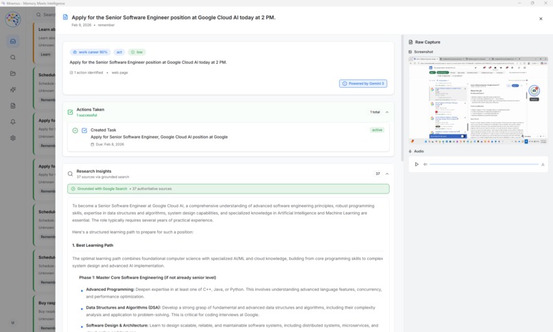Screen dimensions: 553x332
Task: Close the memory detail panel
Action: pyautogui.click(x=541, y=19)
